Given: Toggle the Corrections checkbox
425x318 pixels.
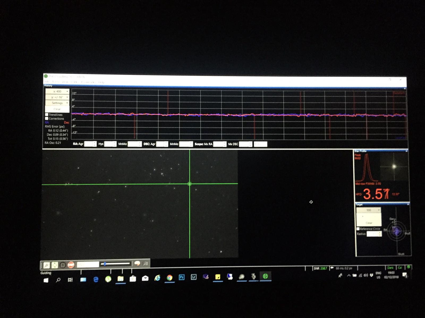Looking at the screenshot, I should (x=47, y=119).
